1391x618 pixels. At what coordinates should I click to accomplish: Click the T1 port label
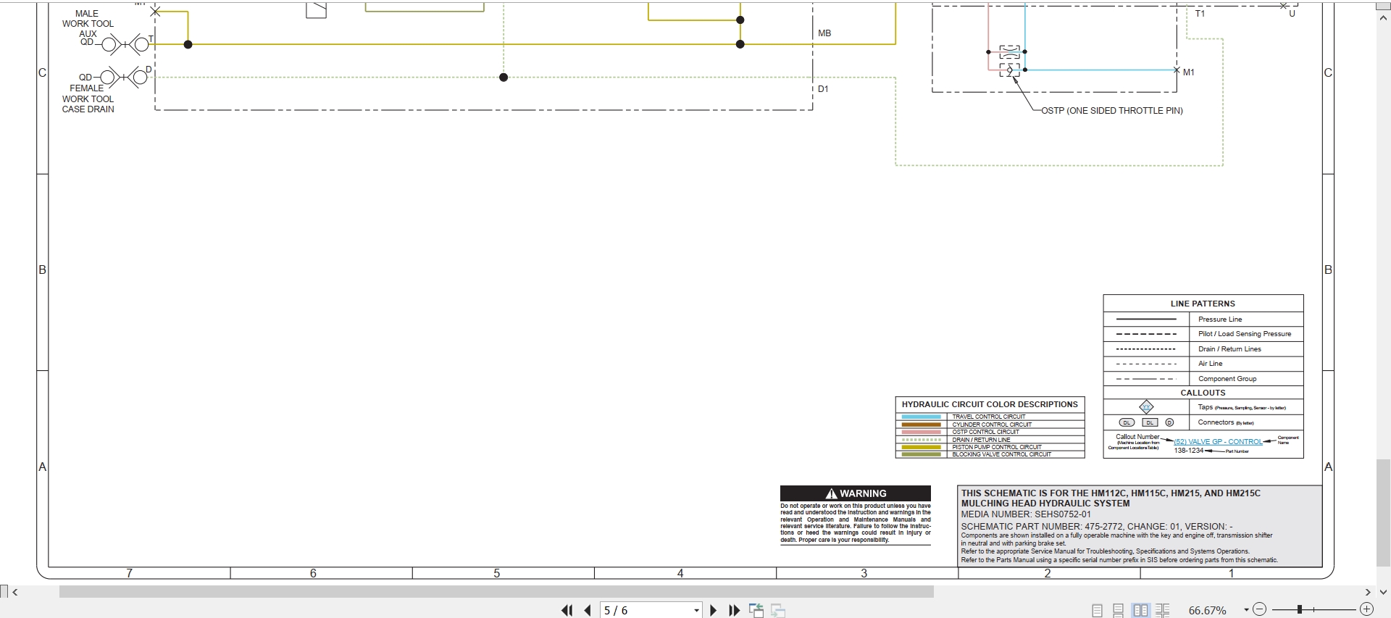[x=1200, y=14]
